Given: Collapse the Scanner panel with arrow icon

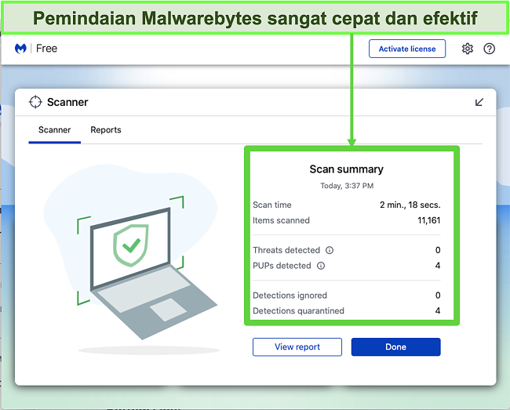Looking at the screenshot, I should [x=479, y=103].
